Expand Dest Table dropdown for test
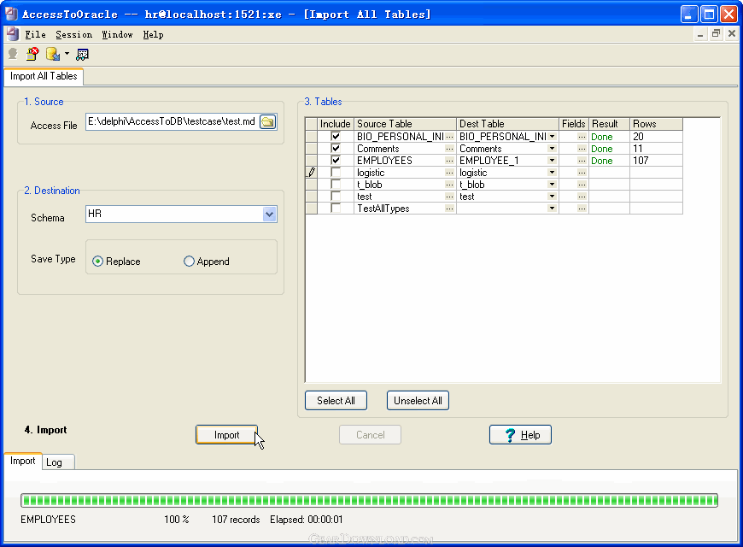This screenshot has height=547, width=743. pos(552,196)
